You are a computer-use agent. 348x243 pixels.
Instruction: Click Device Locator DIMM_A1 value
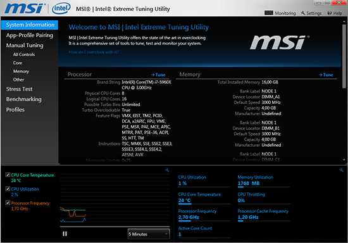271,97
